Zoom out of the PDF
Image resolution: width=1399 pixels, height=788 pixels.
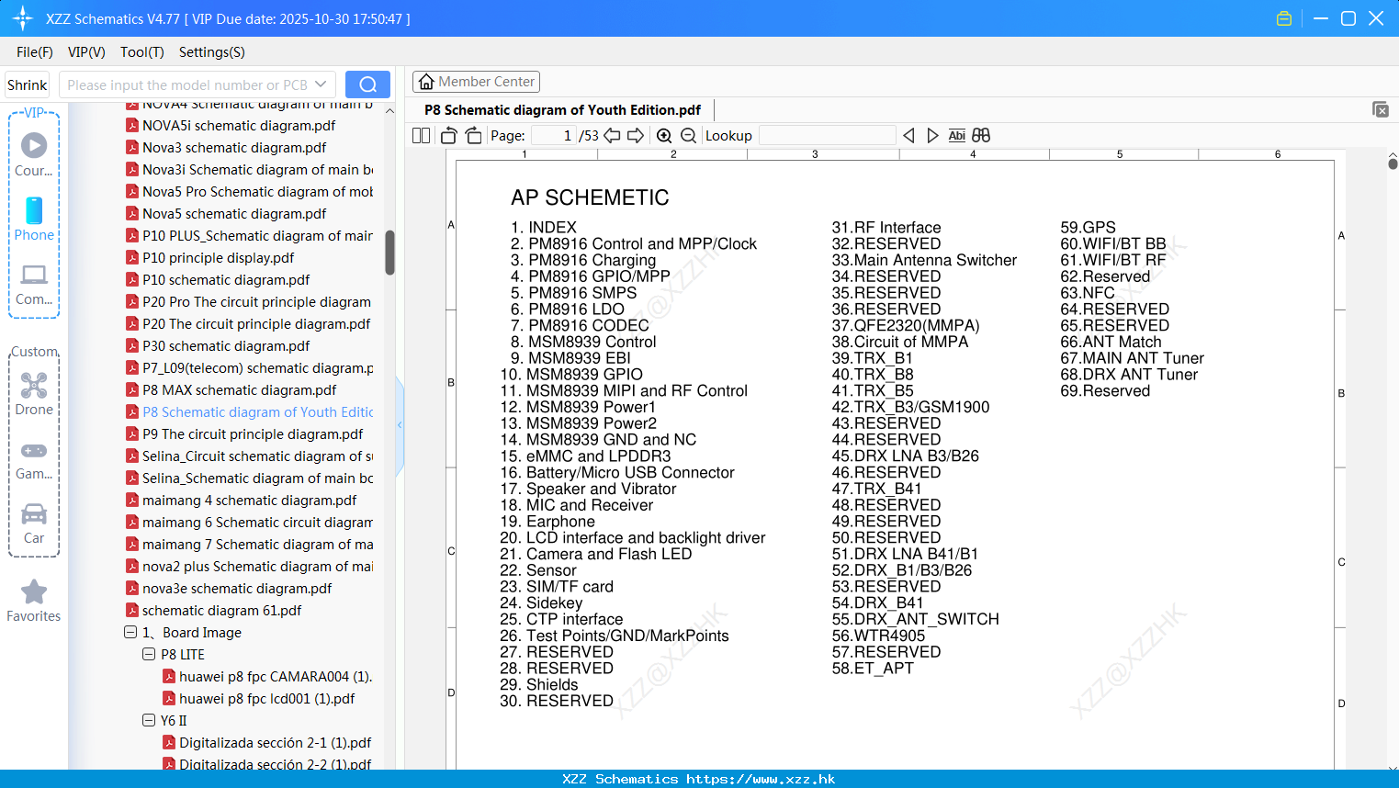click(x=688, y=136)
